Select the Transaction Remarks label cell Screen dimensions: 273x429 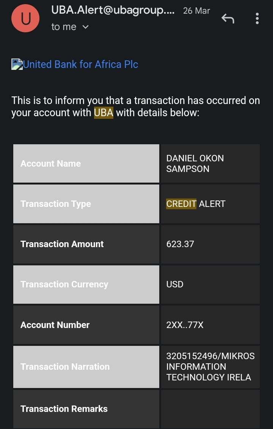pyautogui.click(x=86, y=409)
